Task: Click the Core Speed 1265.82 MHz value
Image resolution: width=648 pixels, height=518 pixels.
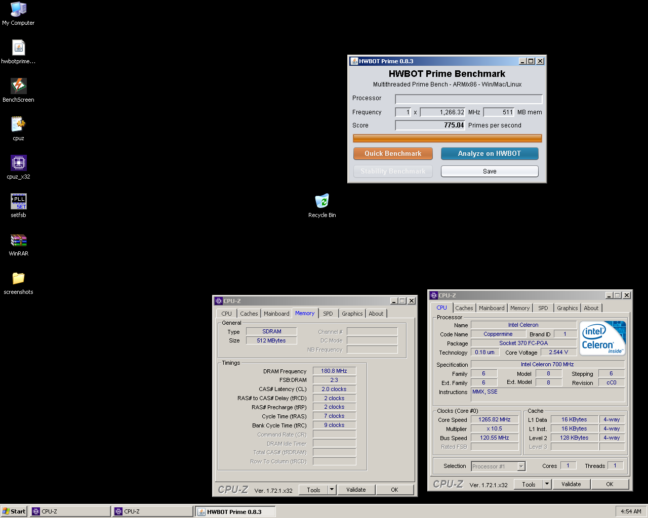Action: (495, 419)
